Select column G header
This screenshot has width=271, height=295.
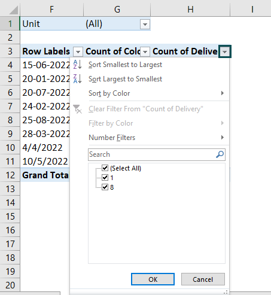[x=117, y=9]
